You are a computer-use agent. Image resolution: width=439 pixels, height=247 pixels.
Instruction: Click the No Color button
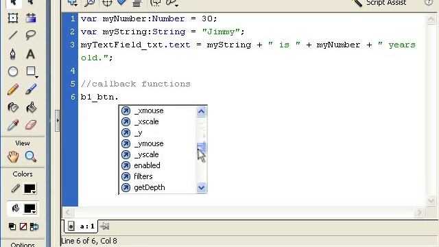tap(23, 226)
